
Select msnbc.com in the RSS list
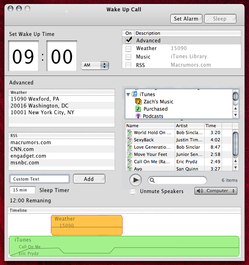(x=61, y=162)
